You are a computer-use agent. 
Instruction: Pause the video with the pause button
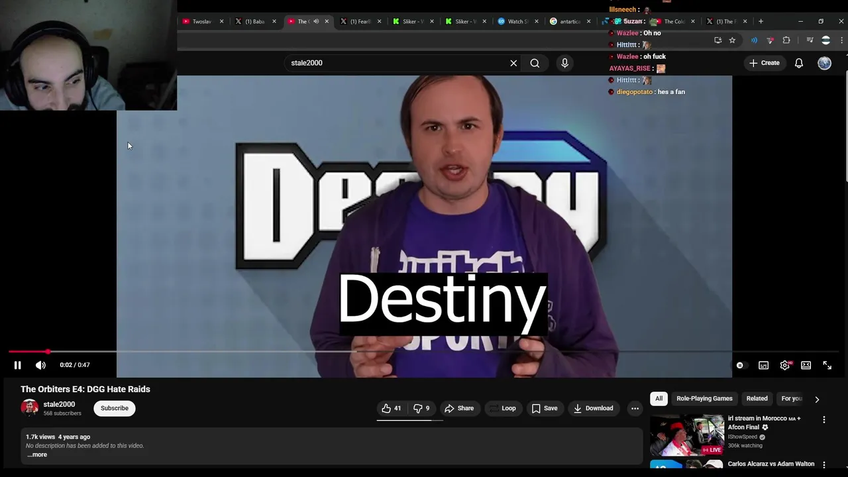tap(18, 365)
